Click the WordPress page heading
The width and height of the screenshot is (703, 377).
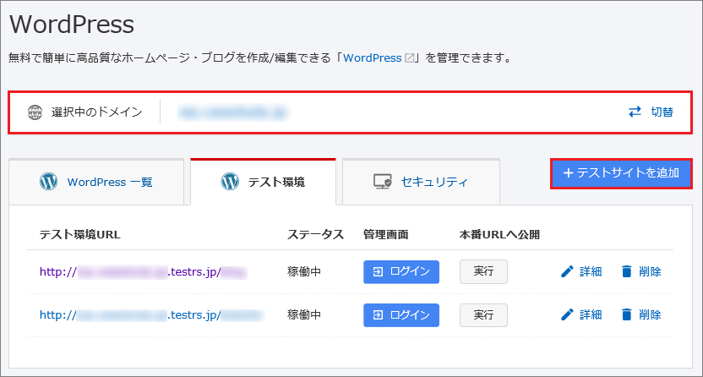(72, 25)
